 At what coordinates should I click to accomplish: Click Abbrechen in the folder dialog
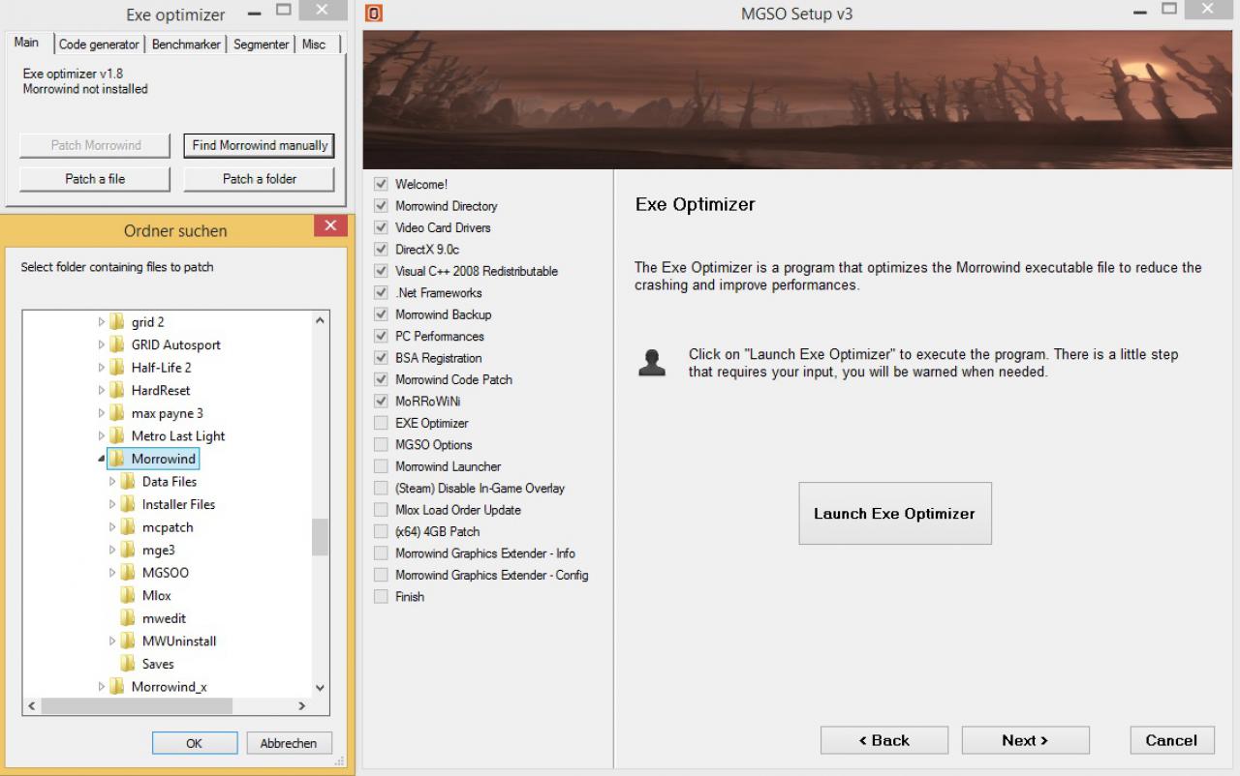pos(289,743)
